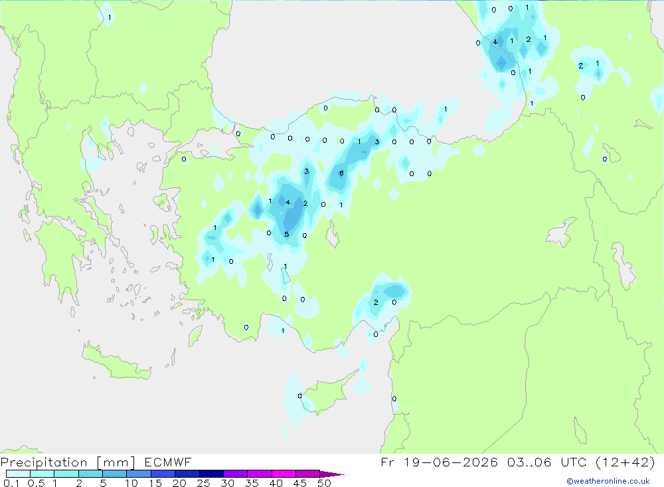The height and width of the screenshot is (487, 664).
Task: Click the 'ECMWF' model label
Action: tap(168, 462)
